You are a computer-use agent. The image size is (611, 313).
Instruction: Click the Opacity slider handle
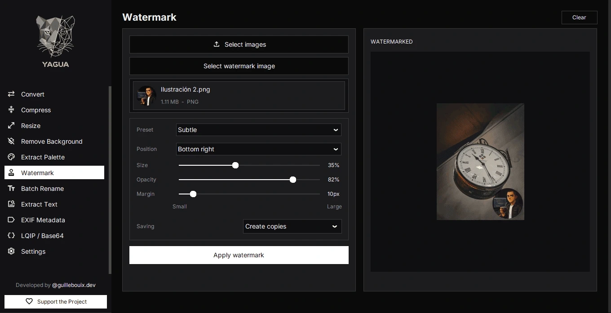click(x=293, y=180)
